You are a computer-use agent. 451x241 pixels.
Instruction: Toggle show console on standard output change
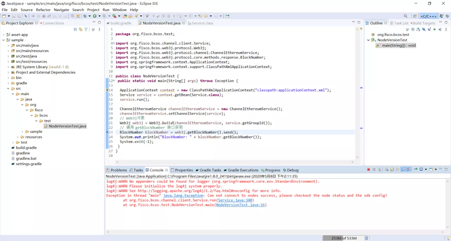coord(403,170)
